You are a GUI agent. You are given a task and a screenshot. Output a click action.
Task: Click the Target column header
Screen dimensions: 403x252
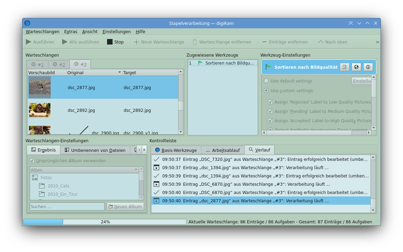coord(150,73)
